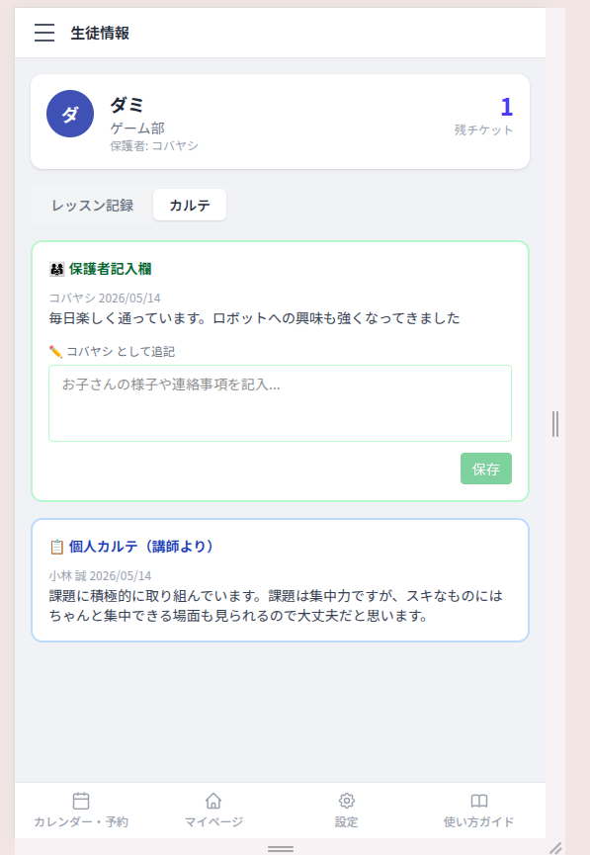Click コバヤシ 2026/05/14 entry date
Image resolution: width=590 pixels, height=855 pixels.
click(x=105, y=299)
